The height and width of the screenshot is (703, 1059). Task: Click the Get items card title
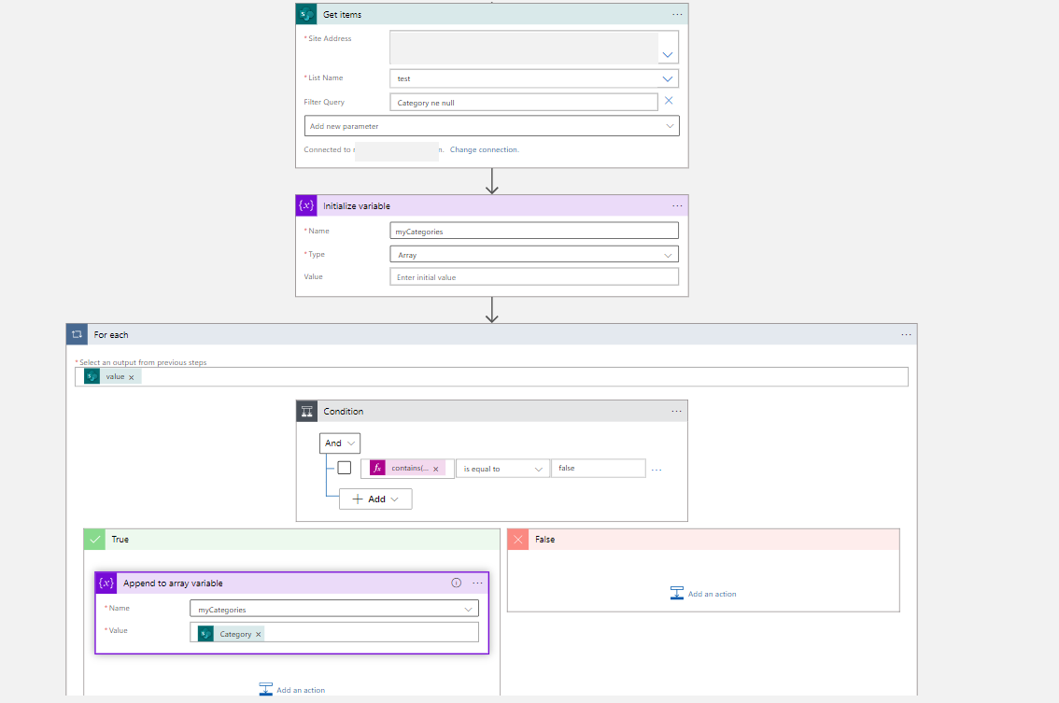(343, 14)
